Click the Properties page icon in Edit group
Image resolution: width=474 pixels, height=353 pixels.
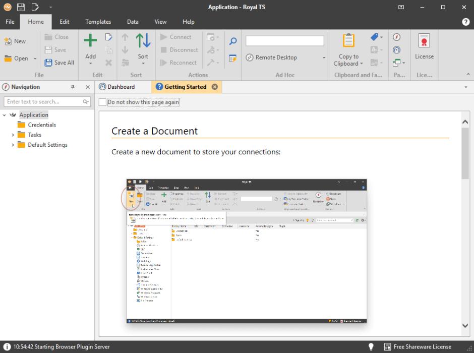(x=108, y=37)
